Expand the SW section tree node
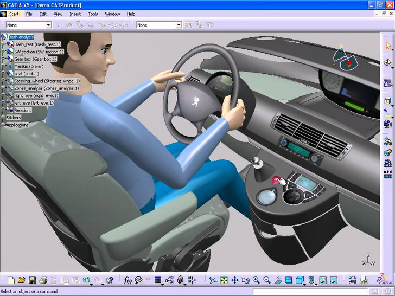Viewport: 395px width, 296px height. 3,52
